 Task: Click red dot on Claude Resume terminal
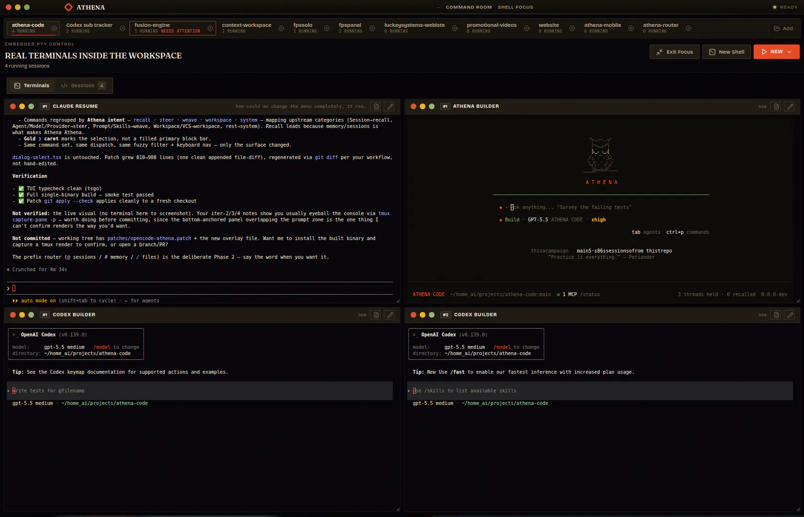coord(13,106)
